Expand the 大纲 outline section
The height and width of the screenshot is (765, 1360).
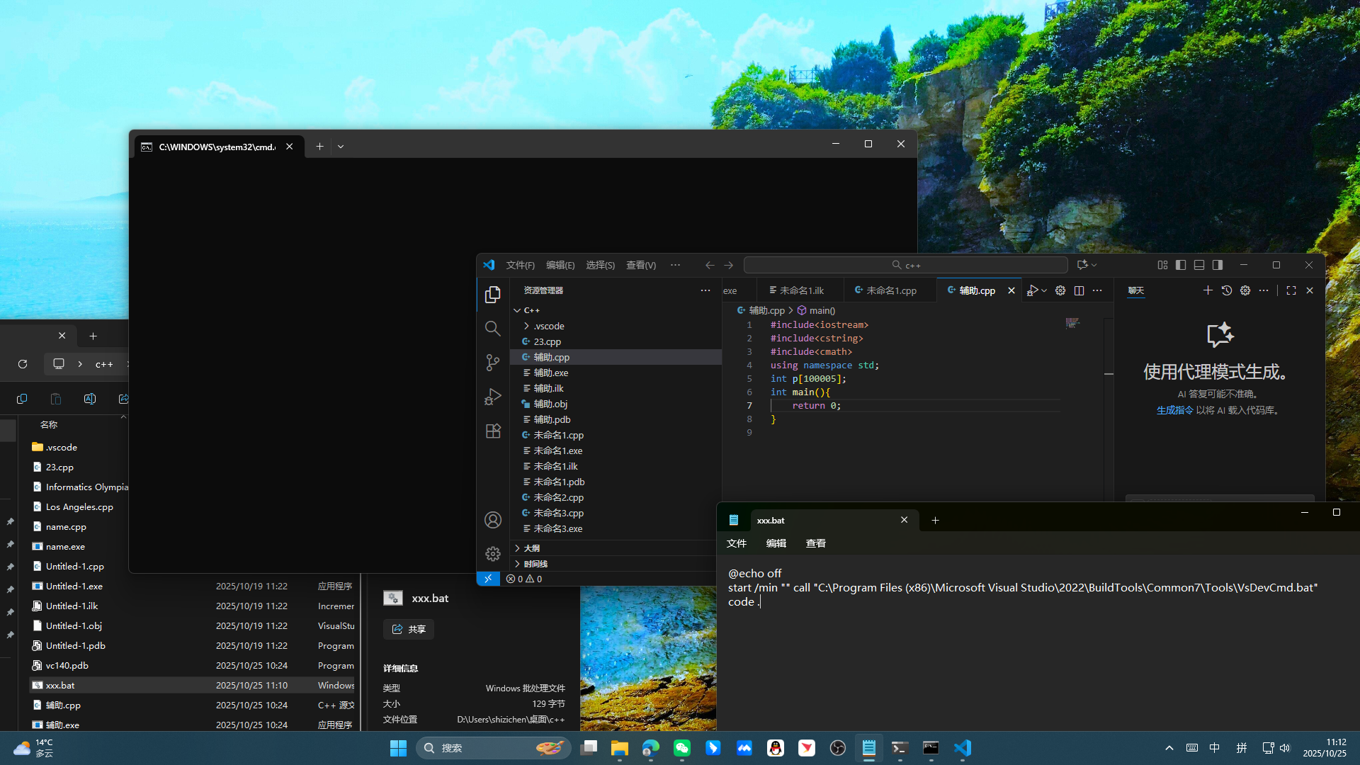point(531,548)
